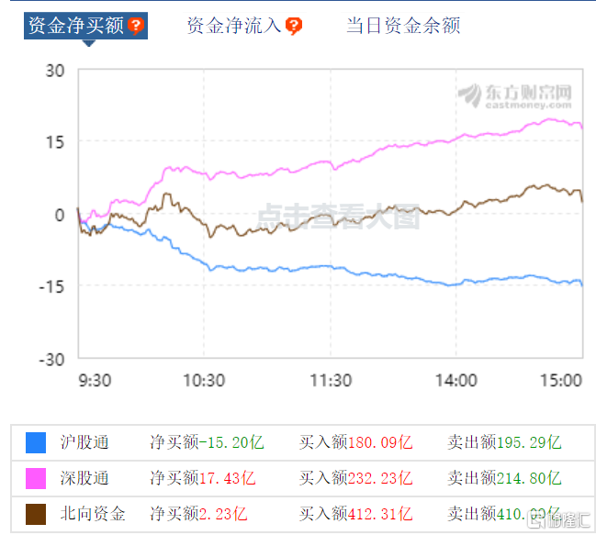Click the blue 沪股通 color swatch
Viewport: 596px width, 535px height.
coord(36,442)
